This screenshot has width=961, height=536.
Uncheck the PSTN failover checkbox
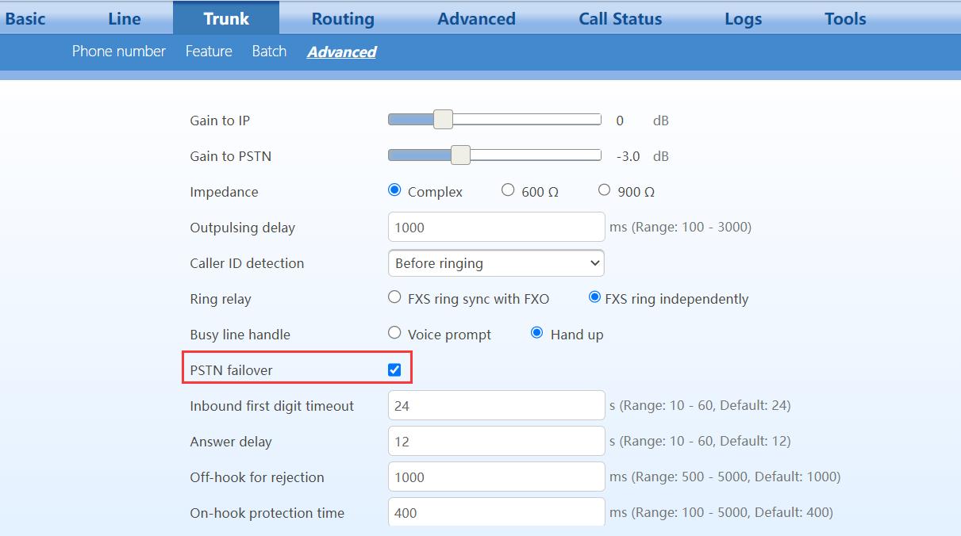[x=394, y=370]
